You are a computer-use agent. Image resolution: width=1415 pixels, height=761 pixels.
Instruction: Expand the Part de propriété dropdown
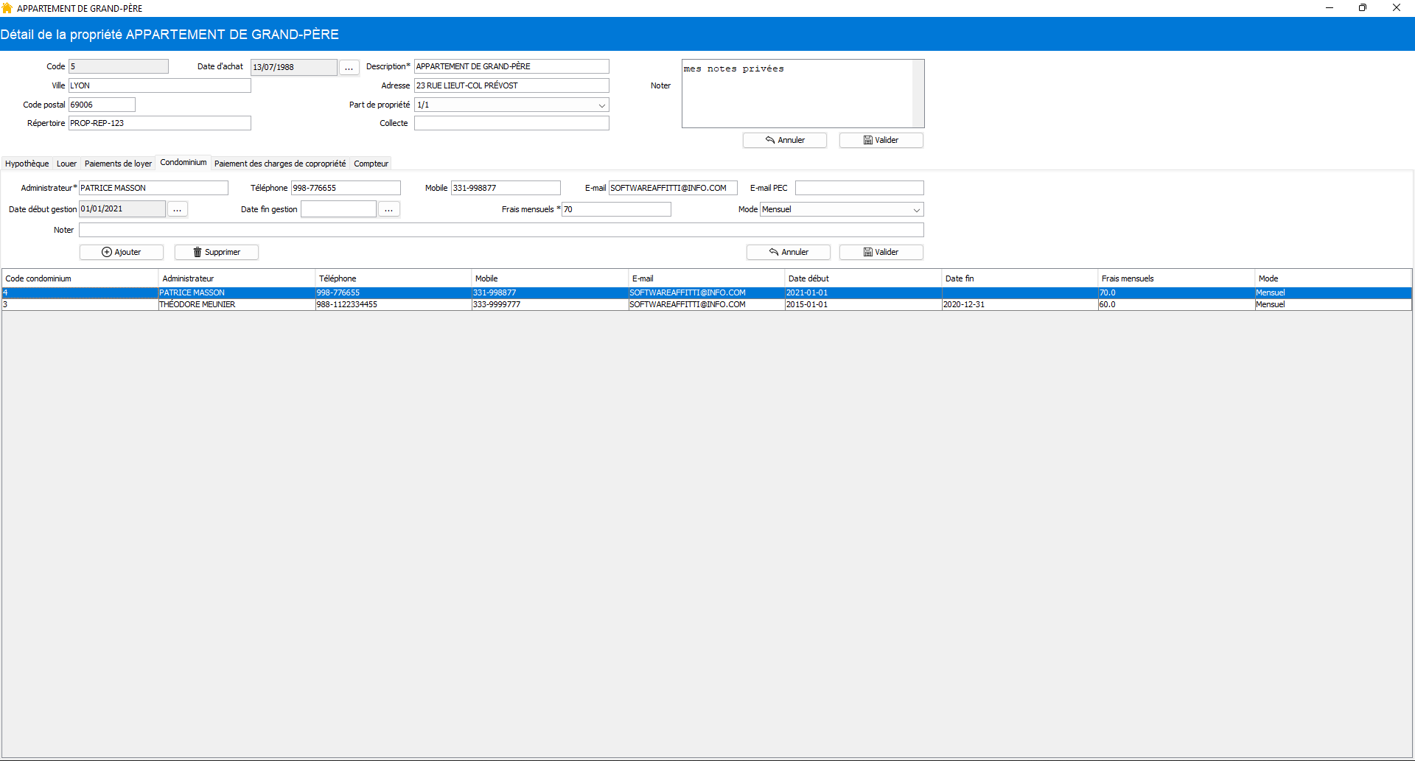coord(601,105)
